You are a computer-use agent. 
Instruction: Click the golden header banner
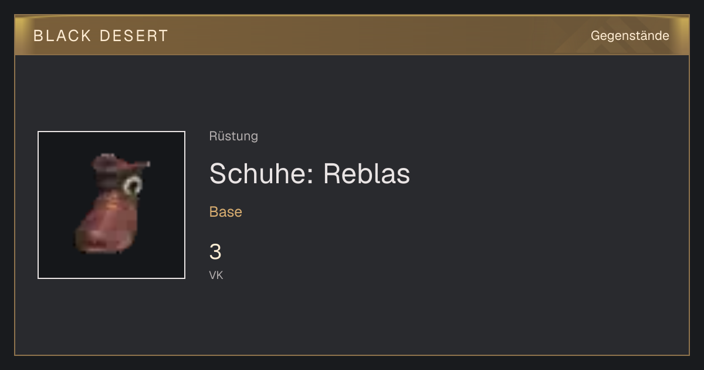point(352,35)
